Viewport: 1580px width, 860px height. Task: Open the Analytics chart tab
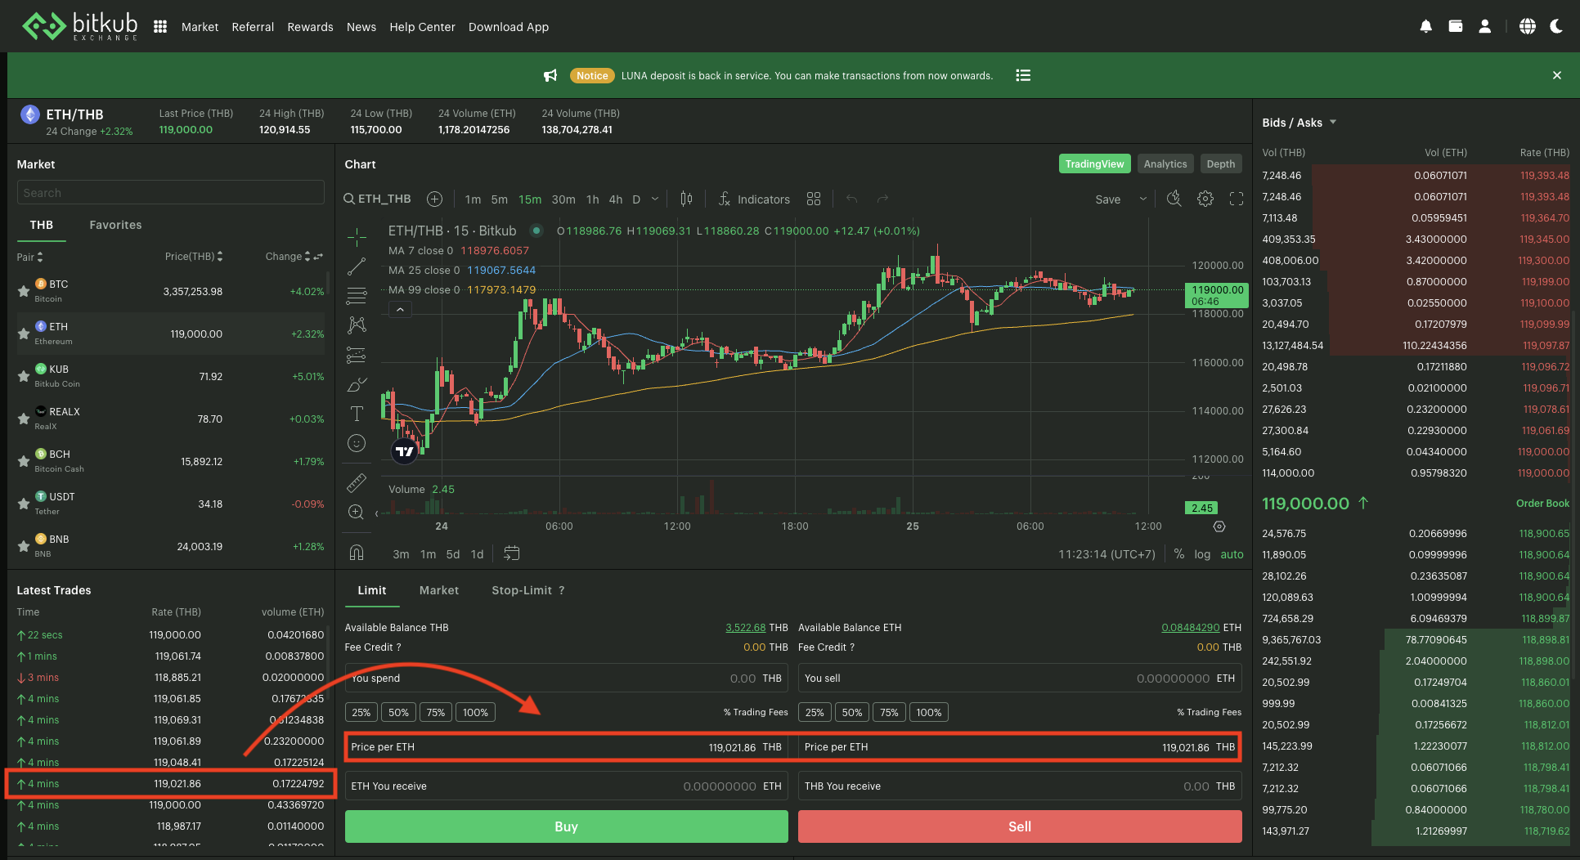[x=1165, y=163]
